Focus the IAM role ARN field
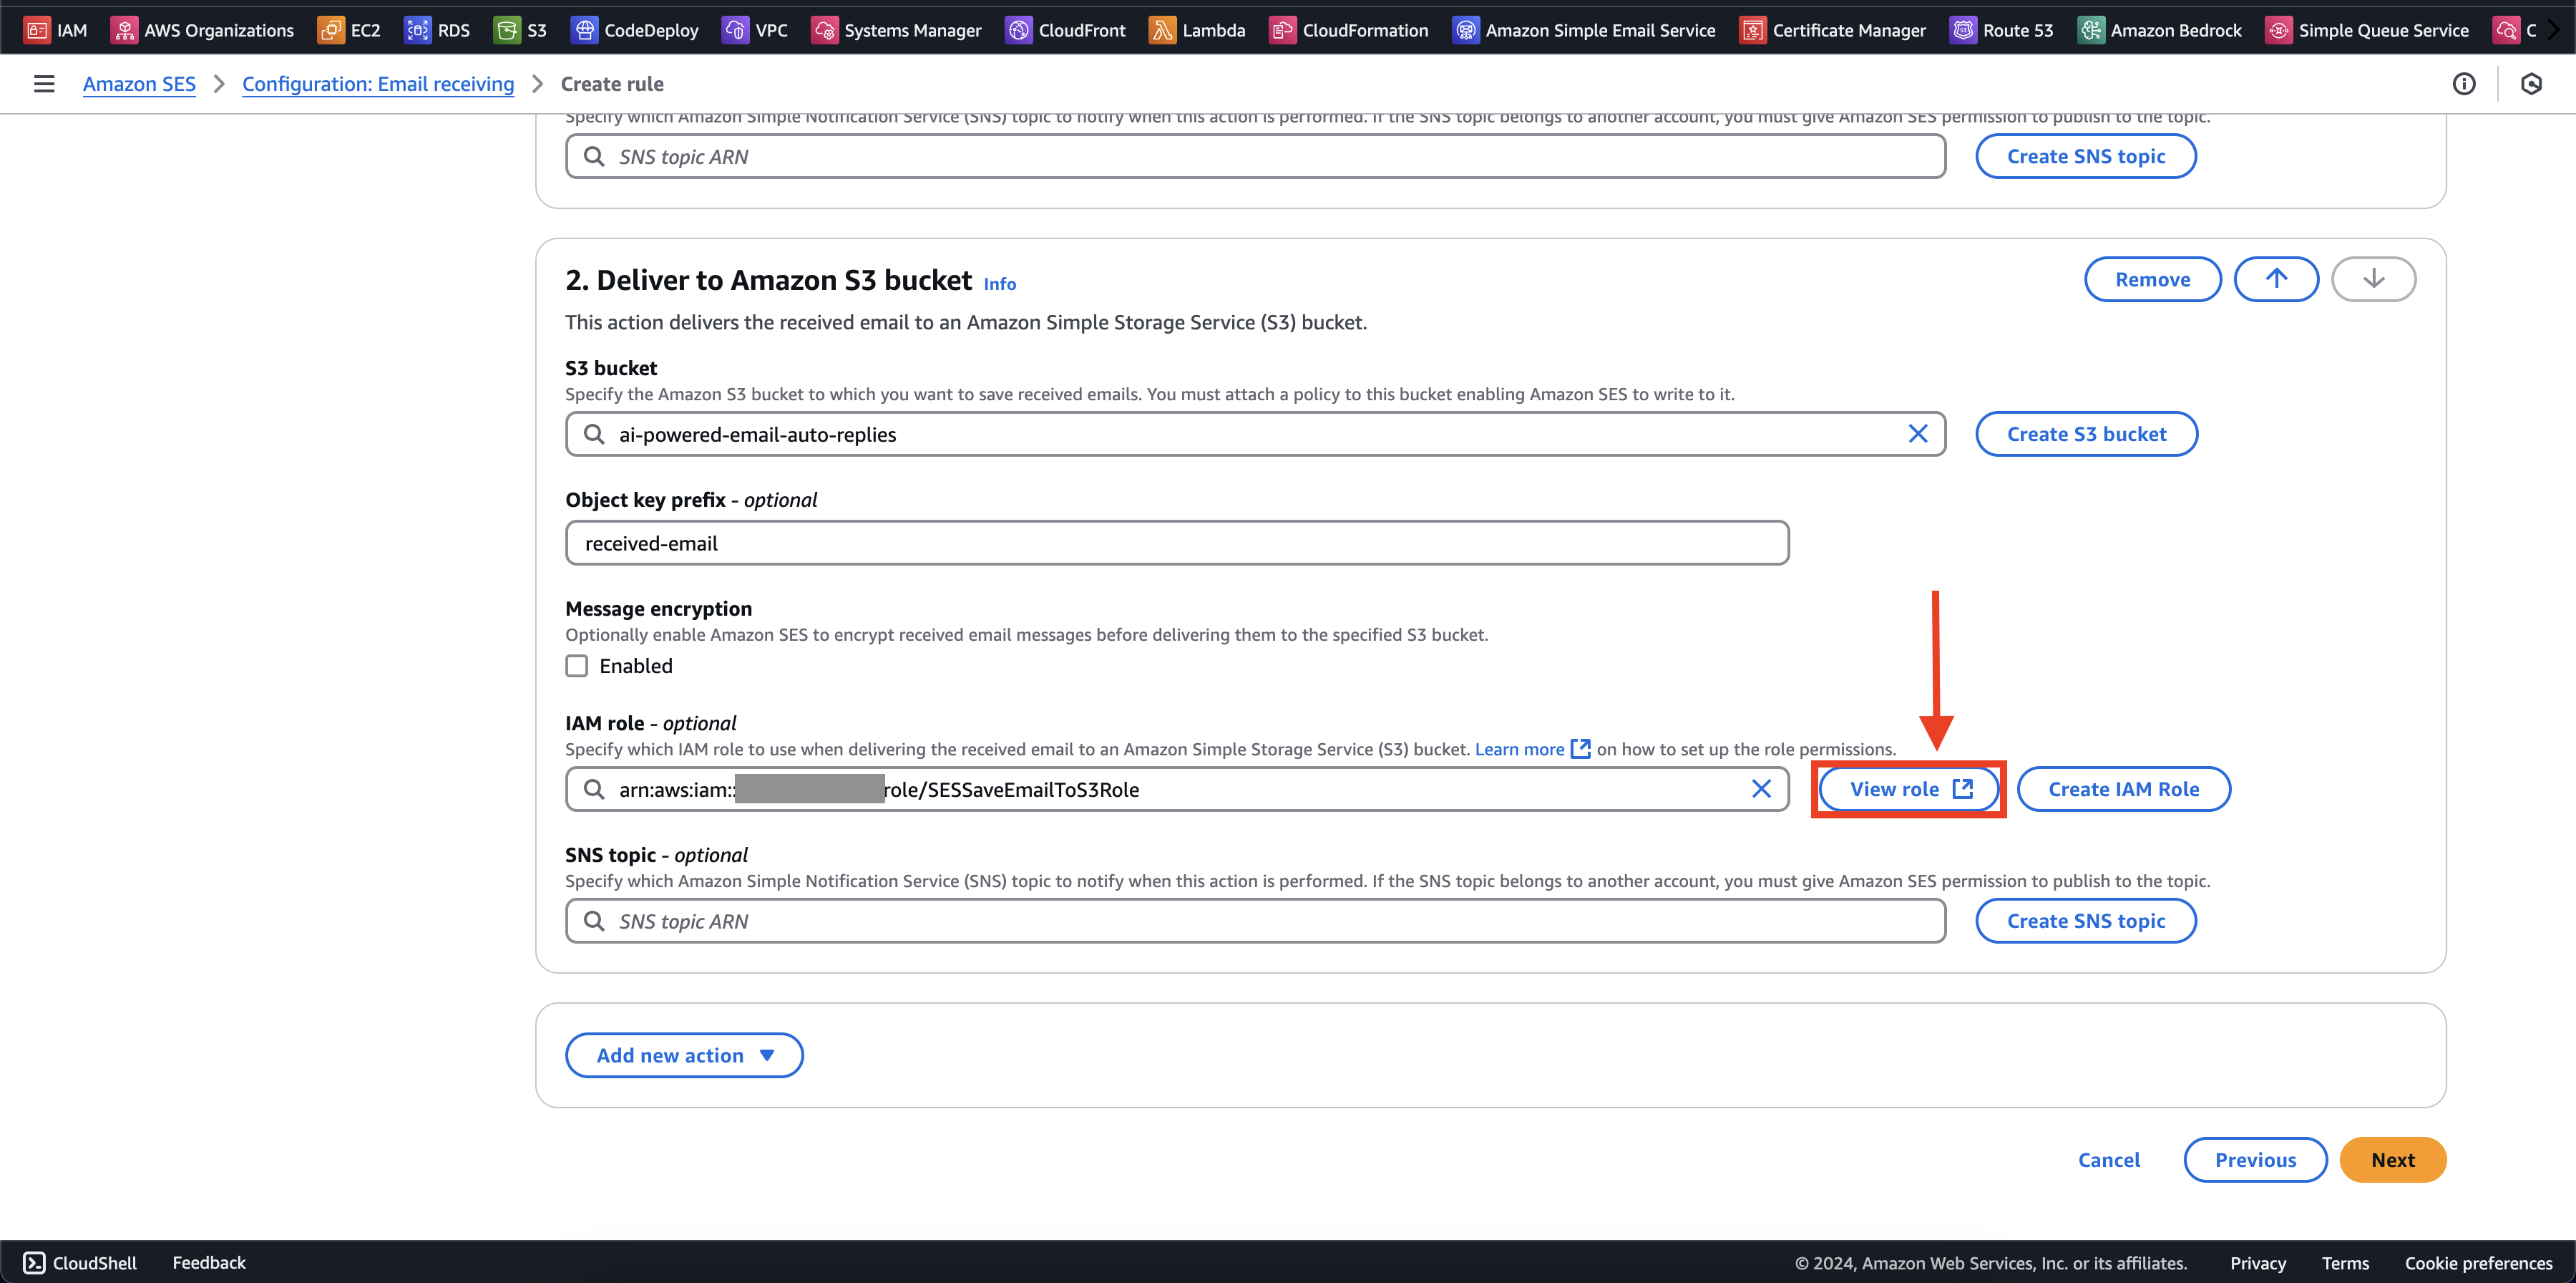The width and height of the screenshot is (2576, 1283). tap(1177, 788)
